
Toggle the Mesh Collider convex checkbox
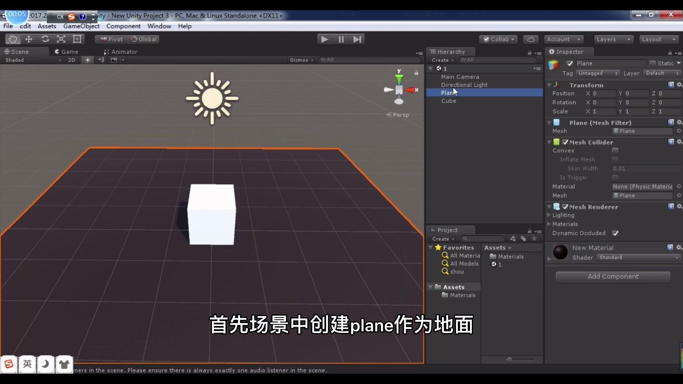(x=615, y=150)
